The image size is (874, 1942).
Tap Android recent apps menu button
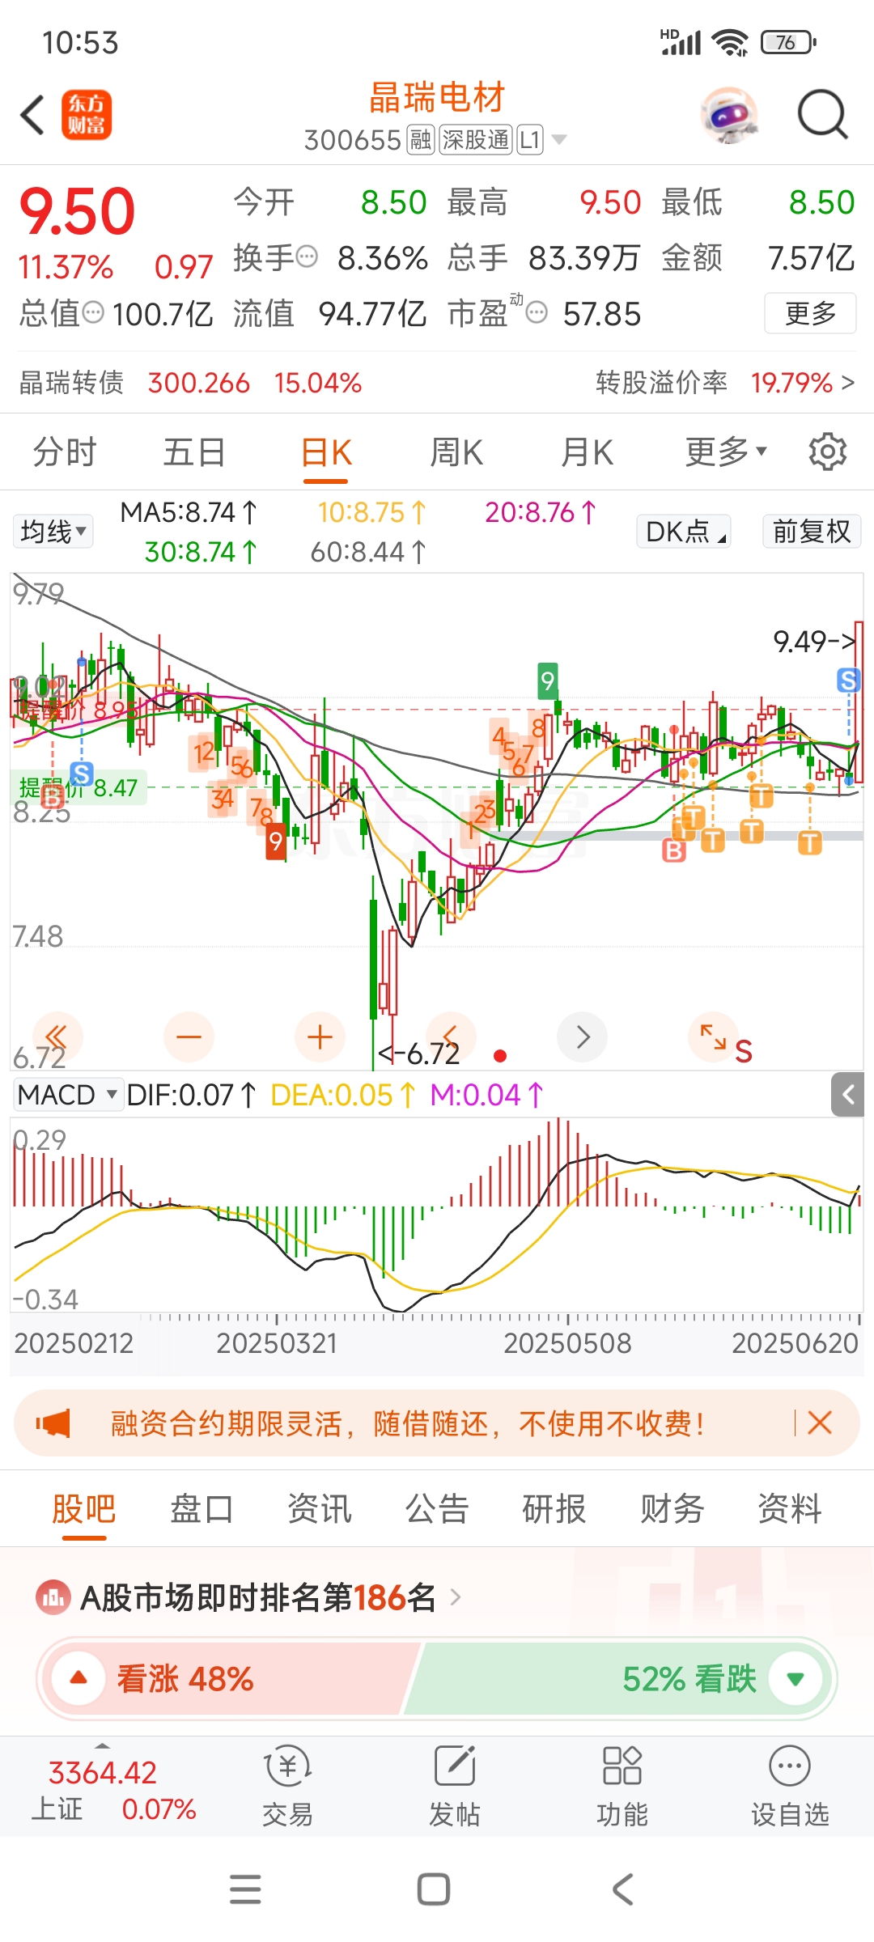click(245, 1889)
